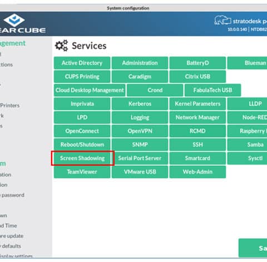The height and width of the screenshot is (262, 267).
Task: Click the Network Manager service
Action: pos(197,117)
